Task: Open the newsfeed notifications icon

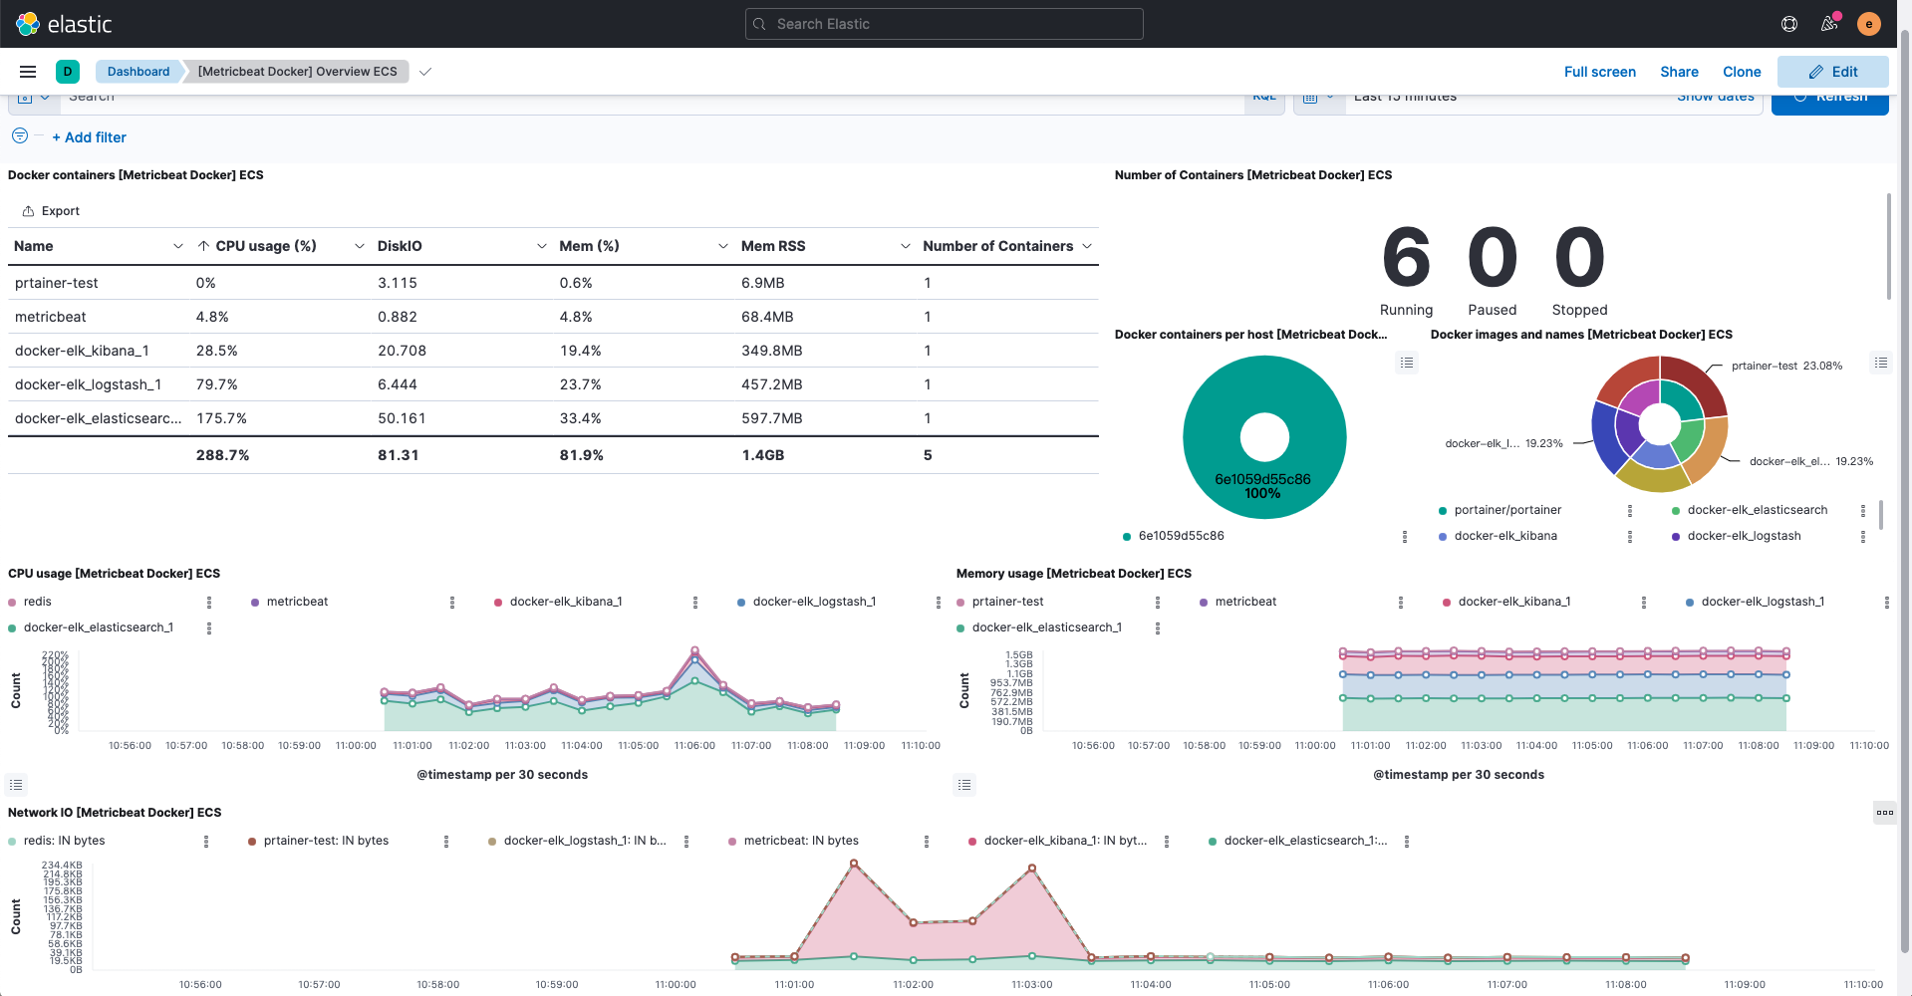Action: 1829,24
